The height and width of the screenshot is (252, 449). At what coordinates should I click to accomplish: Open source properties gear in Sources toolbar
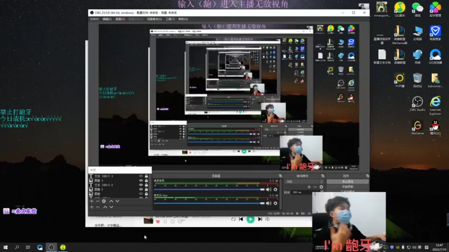point(104,201)
